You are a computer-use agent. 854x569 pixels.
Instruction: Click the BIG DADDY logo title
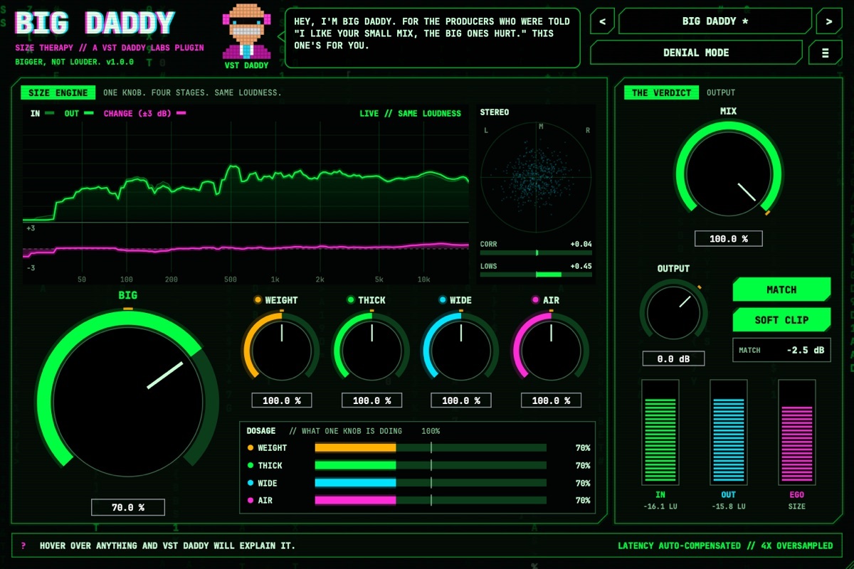[x=95, y=23]
